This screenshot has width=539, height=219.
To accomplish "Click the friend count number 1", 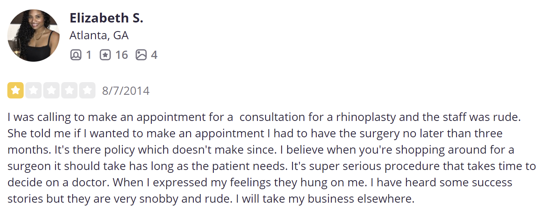I will click(89, 55).
